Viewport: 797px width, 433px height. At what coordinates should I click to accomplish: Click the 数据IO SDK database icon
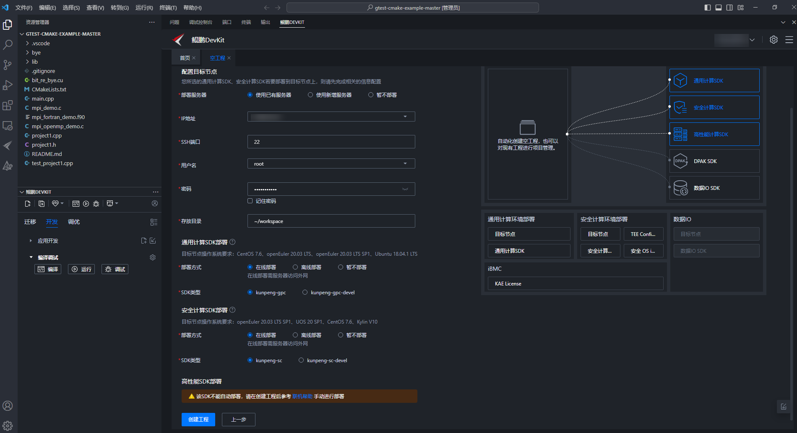(680, 188)
